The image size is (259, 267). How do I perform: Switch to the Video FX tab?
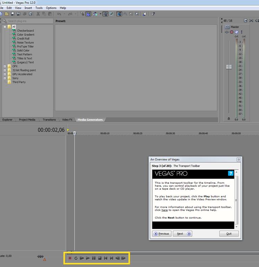tap(67, 120)
